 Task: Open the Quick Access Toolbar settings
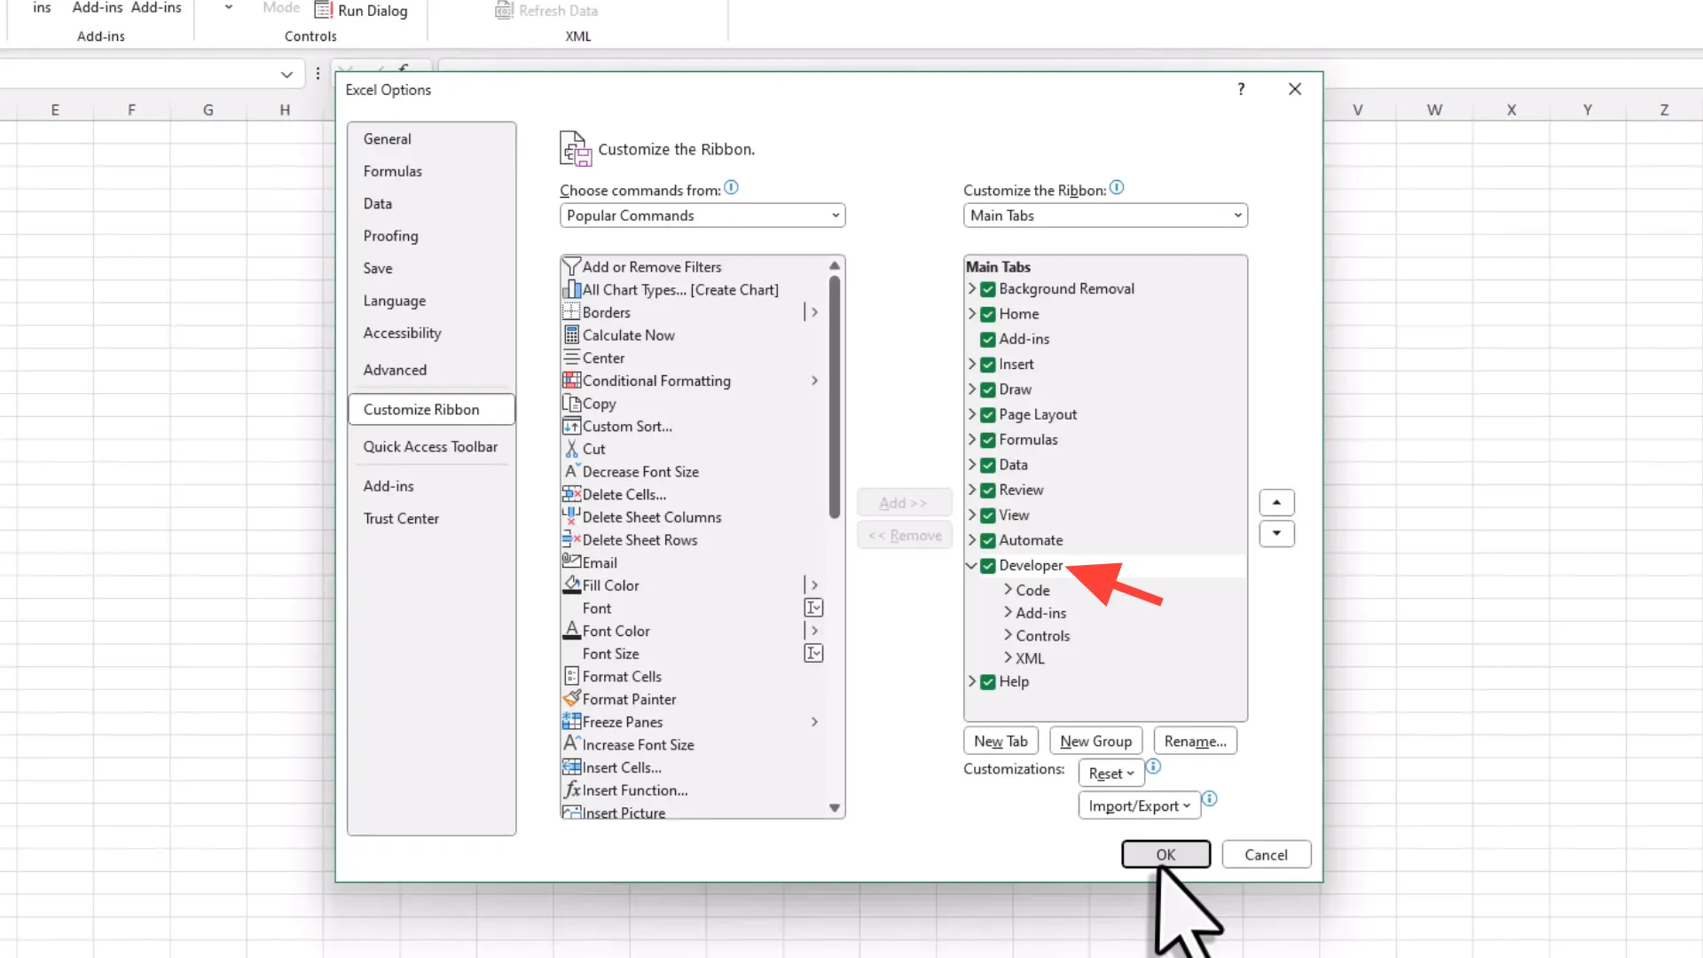(x=430, y=446)
